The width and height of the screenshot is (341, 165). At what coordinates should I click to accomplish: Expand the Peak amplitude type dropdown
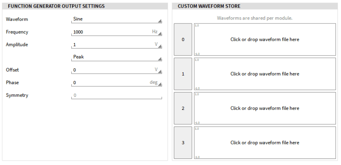point(116,57)
